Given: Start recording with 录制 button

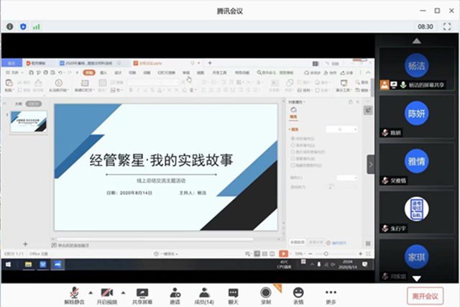Looking at the screenshot, I should (x=266, y=295).
